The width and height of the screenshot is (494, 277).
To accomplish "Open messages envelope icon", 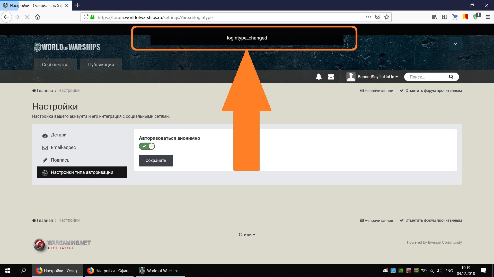I will (x=331, y=77).
